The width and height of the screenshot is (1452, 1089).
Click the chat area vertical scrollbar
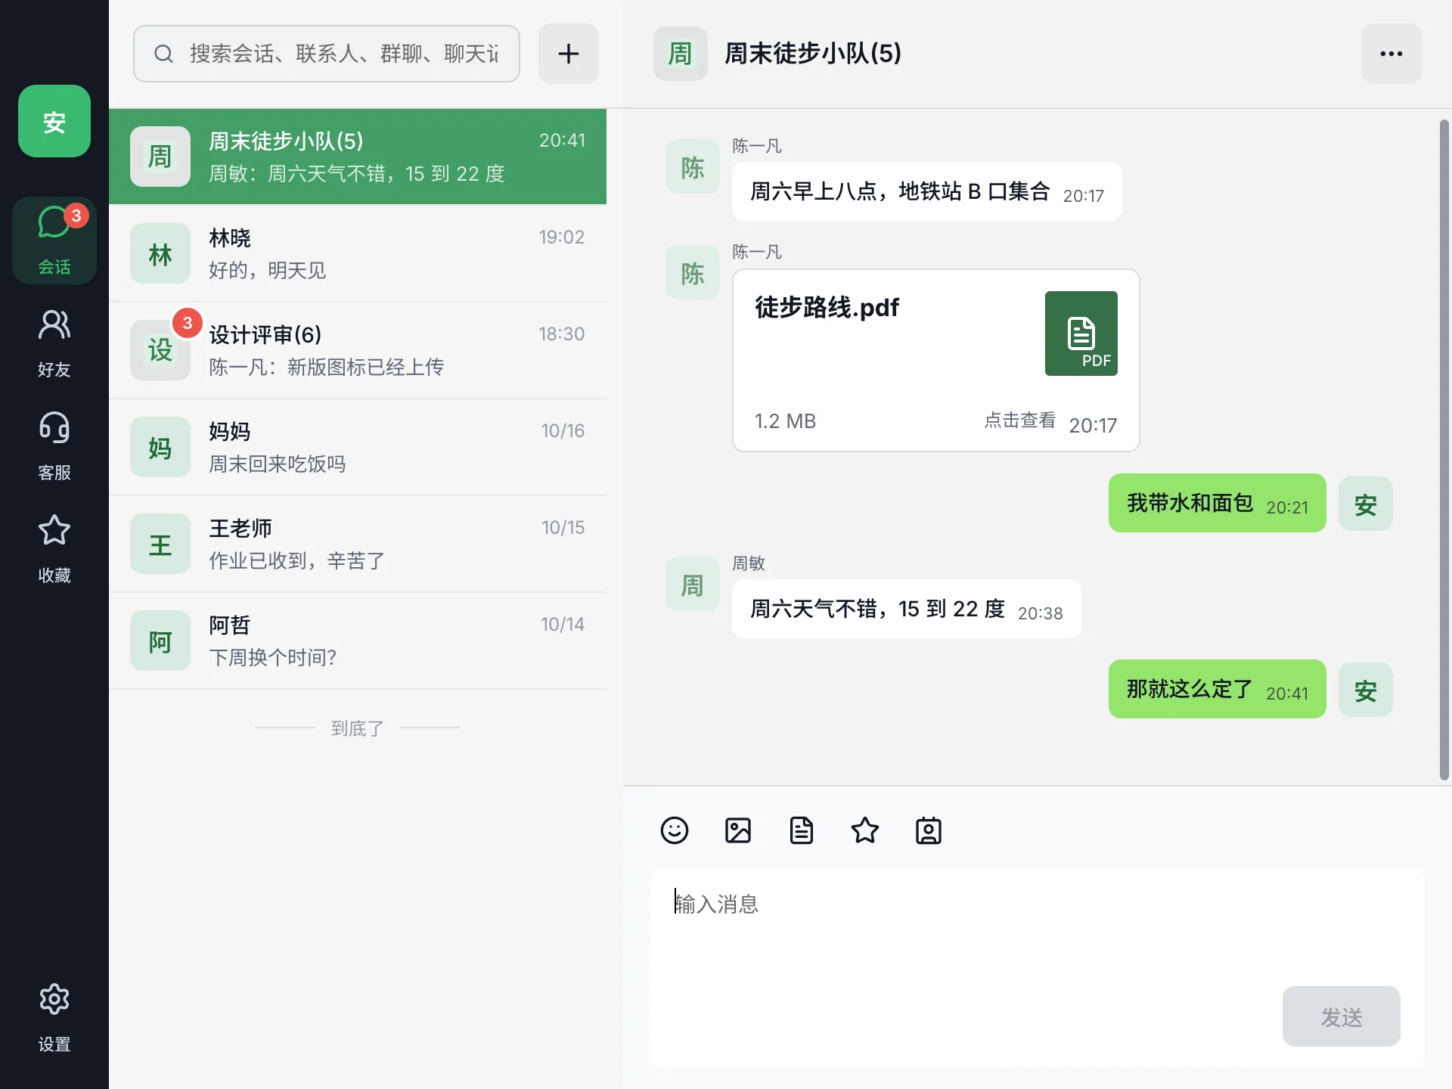click(1444, 450)
